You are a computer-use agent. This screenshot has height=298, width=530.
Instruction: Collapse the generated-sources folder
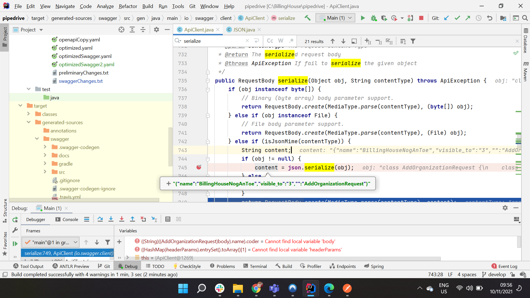[x=28, y=122]
